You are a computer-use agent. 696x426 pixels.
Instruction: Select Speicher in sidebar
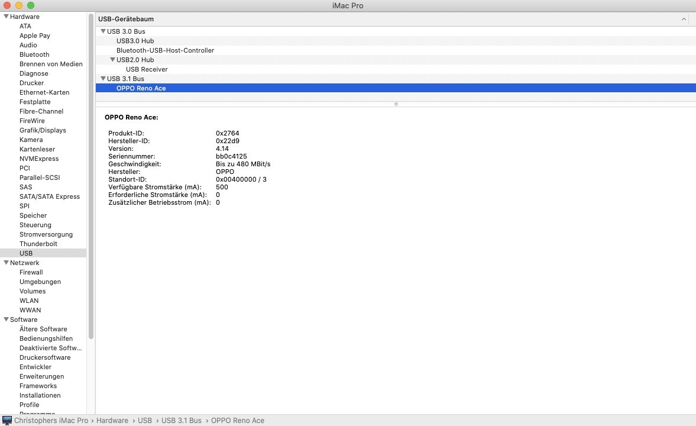pos(33,215)
